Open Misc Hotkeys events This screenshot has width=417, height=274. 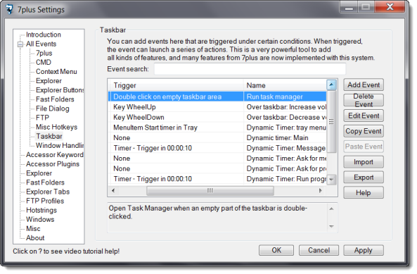click(56, 127)
